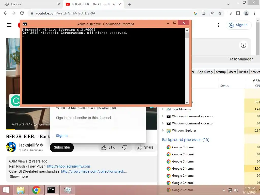Click Chrome icon on taskbar
Image resolution: width=260 pixels, height=195 pixels.
coord(36,190)
